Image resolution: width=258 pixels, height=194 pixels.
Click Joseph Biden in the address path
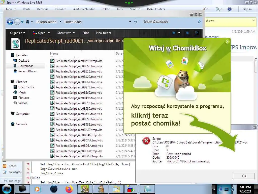point(46,22)
